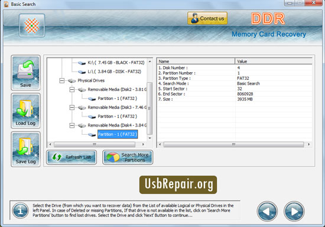This screenshot has width=325, height=227.
Task: Select highlighted Partition - 1 under Disk4
Action: [118, 134]
